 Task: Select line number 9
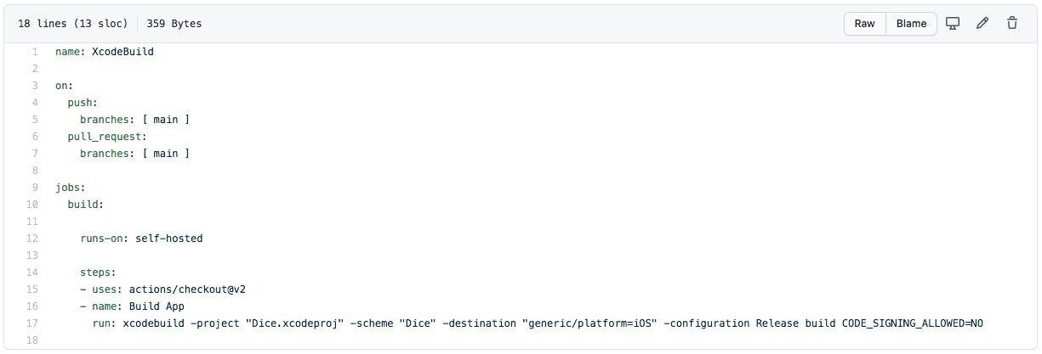click(35, 188)
